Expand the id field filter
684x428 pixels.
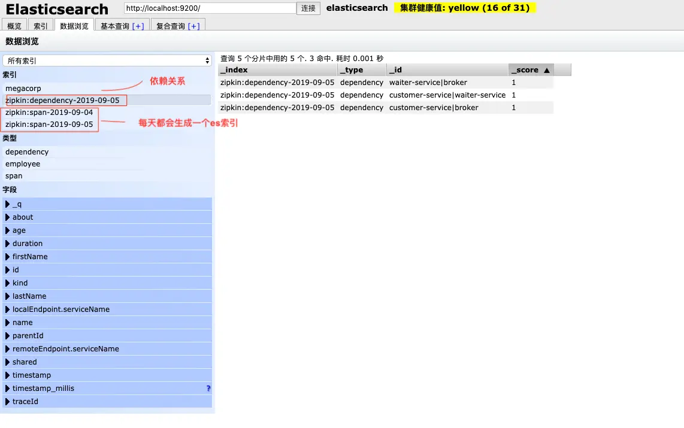pos(107,270)
